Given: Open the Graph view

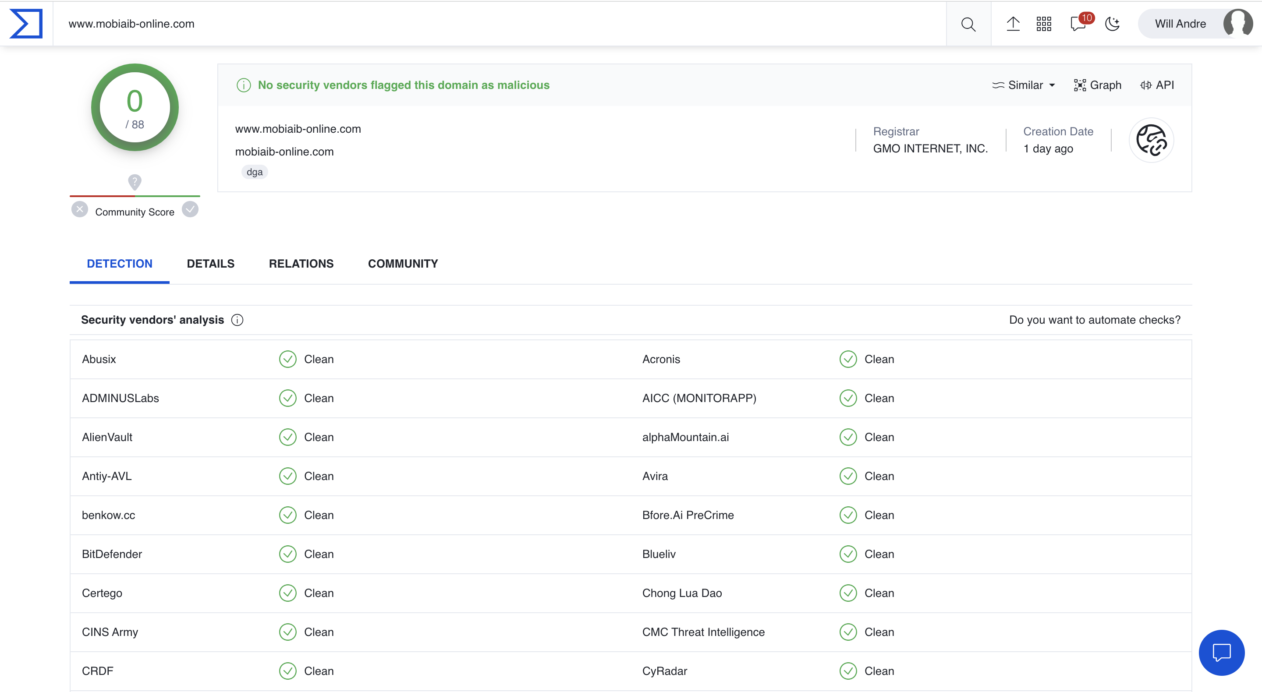Looking at the screenshot, I should pyautogui.click(x=1097, y=85).
